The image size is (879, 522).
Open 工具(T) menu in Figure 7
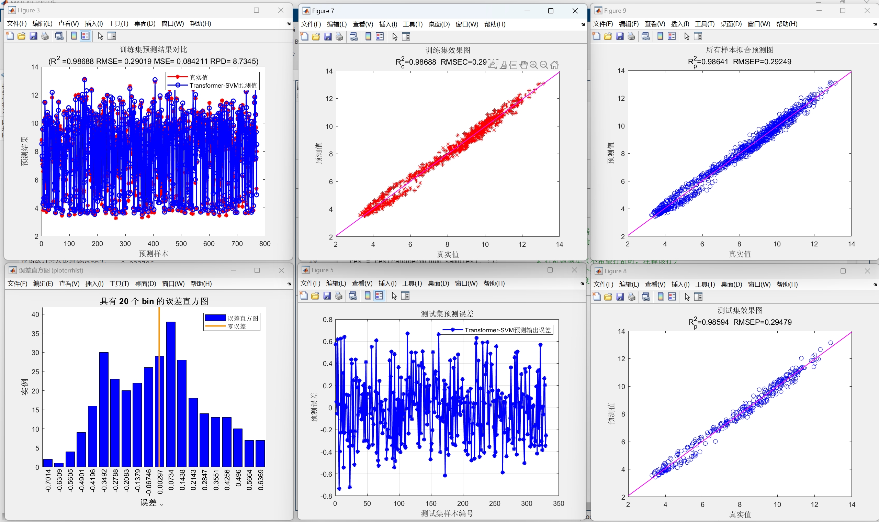point(413,24)
